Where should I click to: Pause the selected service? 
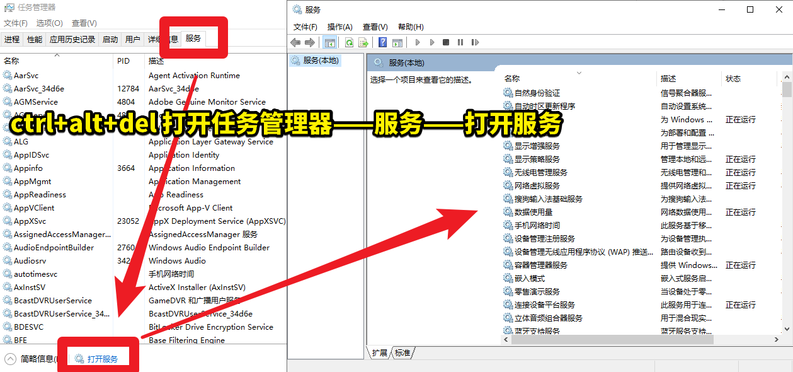[x=461, y=42]
